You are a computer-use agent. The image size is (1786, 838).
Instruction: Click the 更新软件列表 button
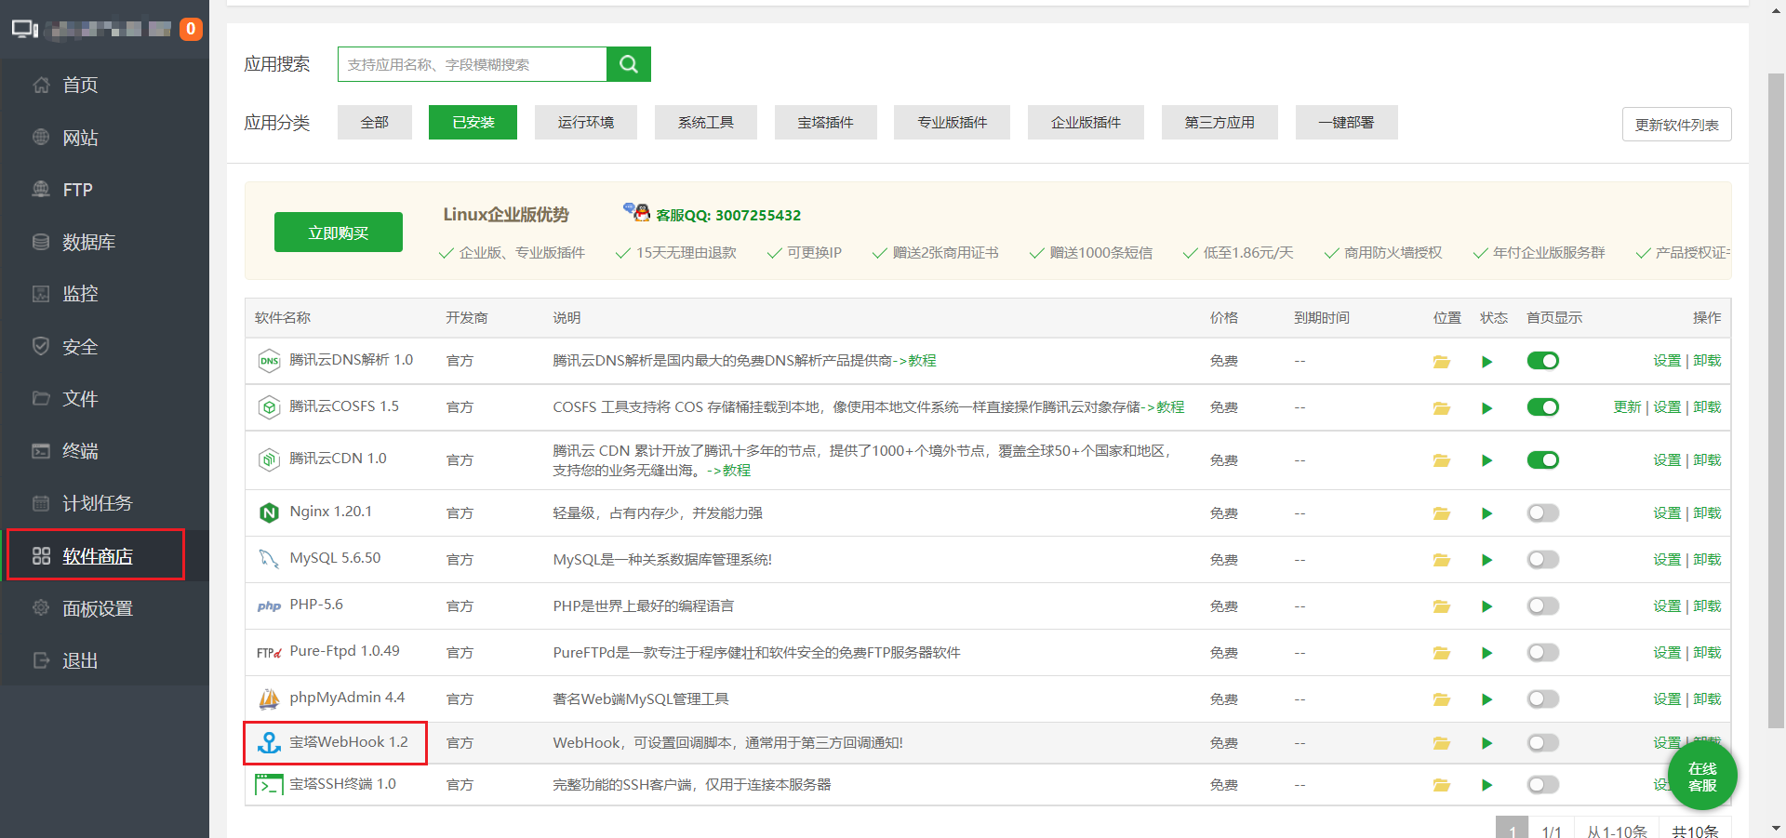click(x=1677, y=125)
